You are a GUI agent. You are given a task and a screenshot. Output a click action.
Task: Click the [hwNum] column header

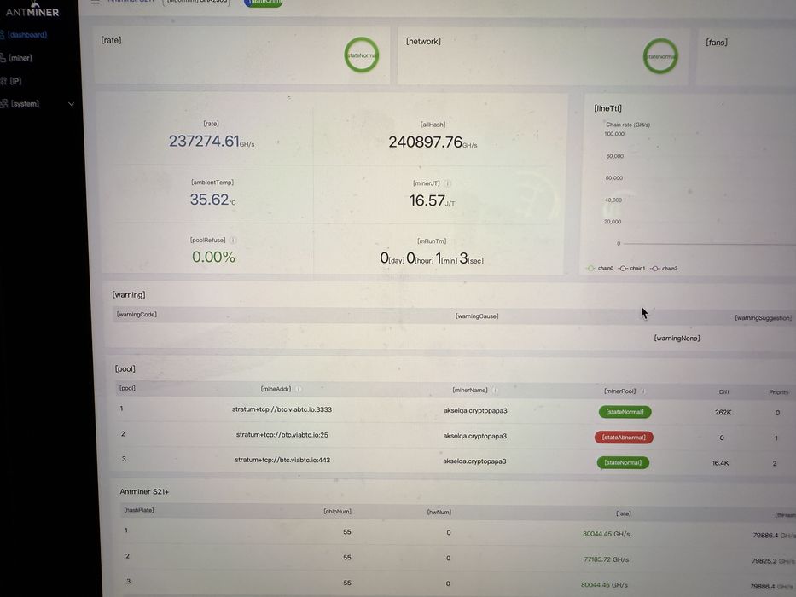(439, 513)
